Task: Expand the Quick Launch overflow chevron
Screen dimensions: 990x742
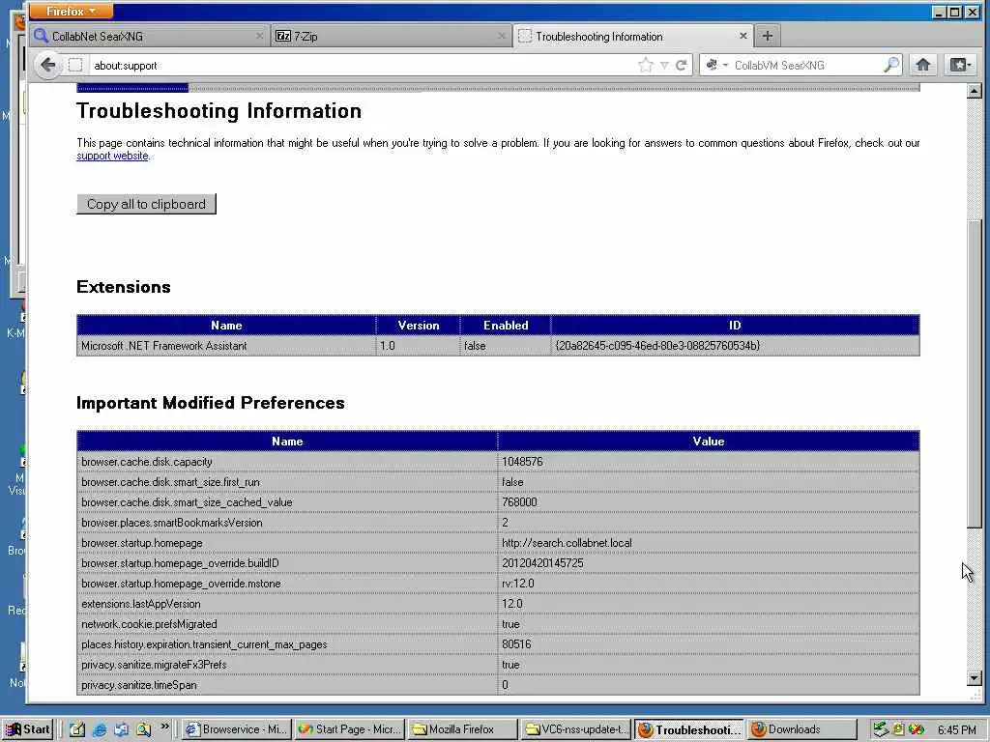Action: coord(164,727)
